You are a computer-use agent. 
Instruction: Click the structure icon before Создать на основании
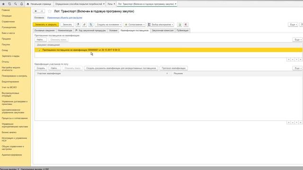(x=91, y=25)
